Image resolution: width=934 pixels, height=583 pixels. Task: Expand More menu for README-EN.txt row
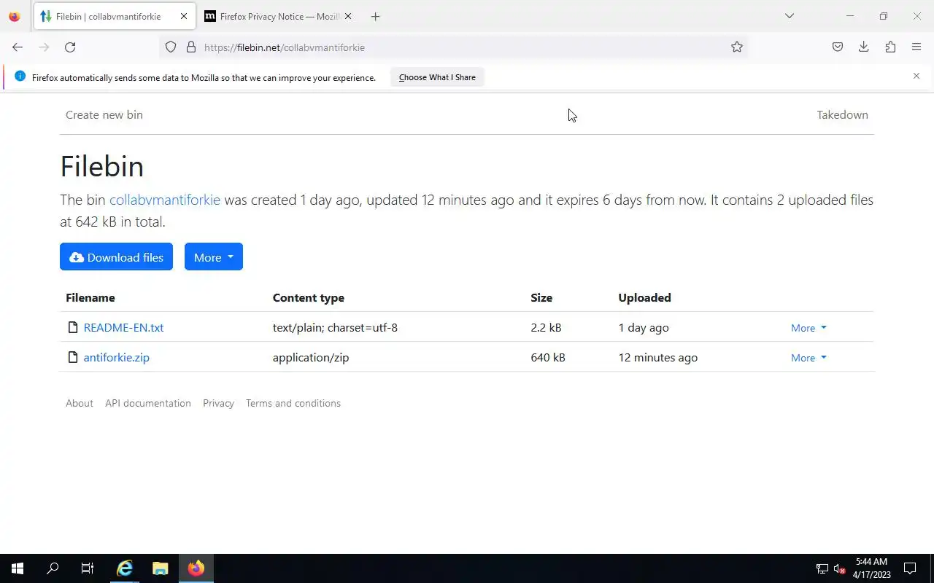point(808,328)
